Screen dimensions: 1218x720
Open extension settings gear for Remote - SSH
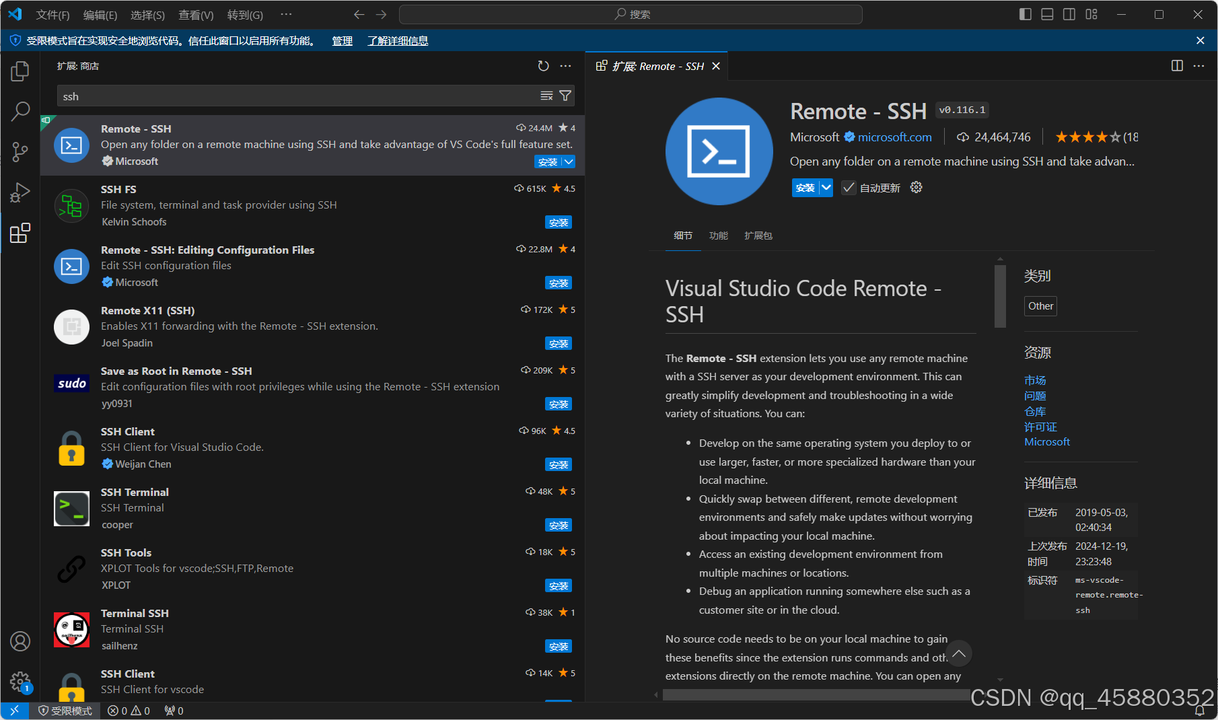917,188
